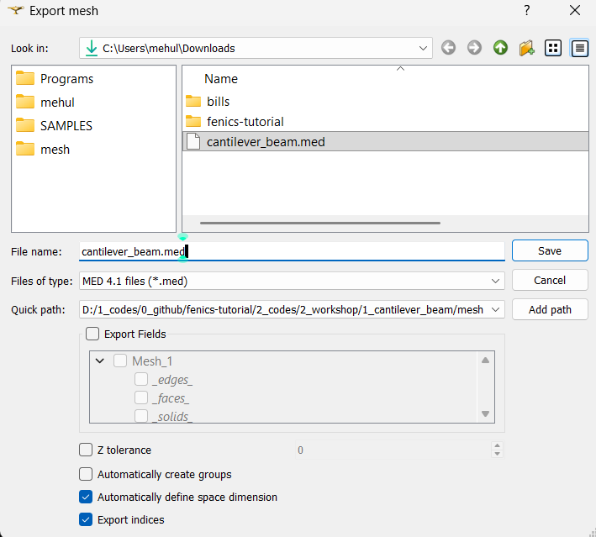Disable Automatically define space dimension
This screenshot has height=537, width=596.
(86, 498)
